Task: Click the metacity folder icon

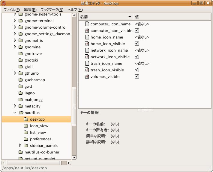Action: coord(20,106)
